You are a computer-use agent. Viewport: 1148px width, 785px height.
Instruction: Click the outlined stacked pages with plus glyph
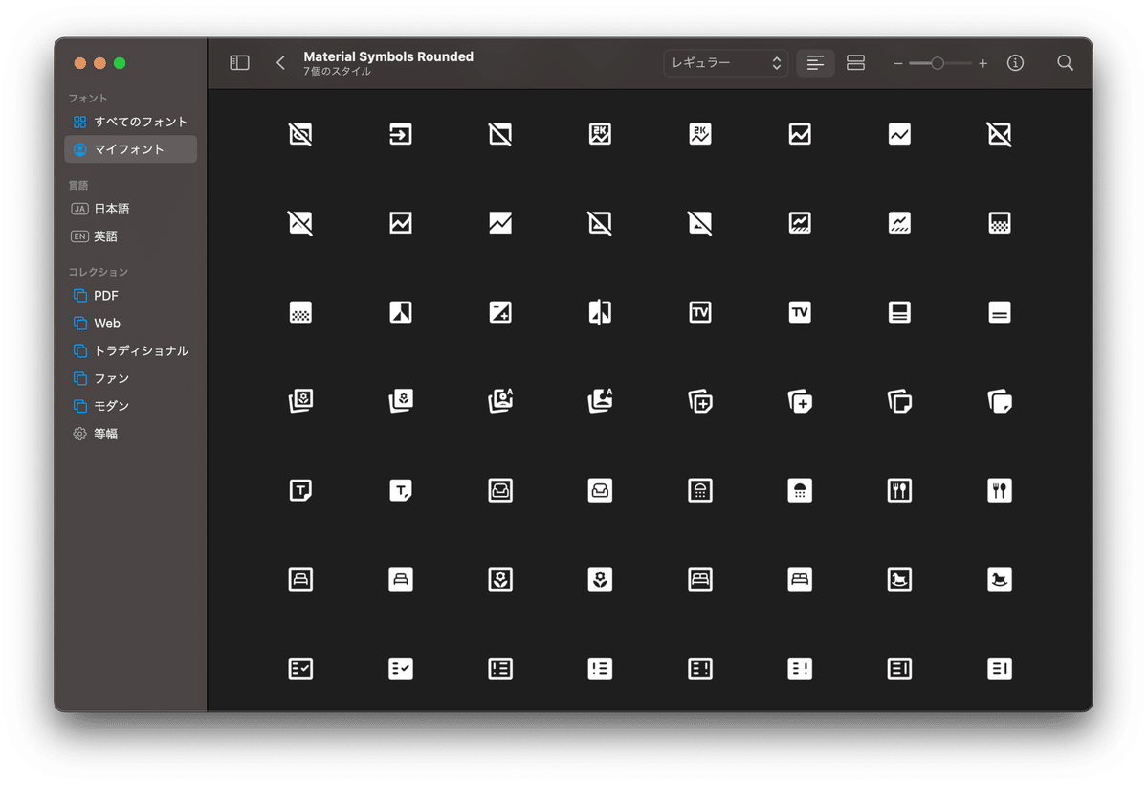700,401
